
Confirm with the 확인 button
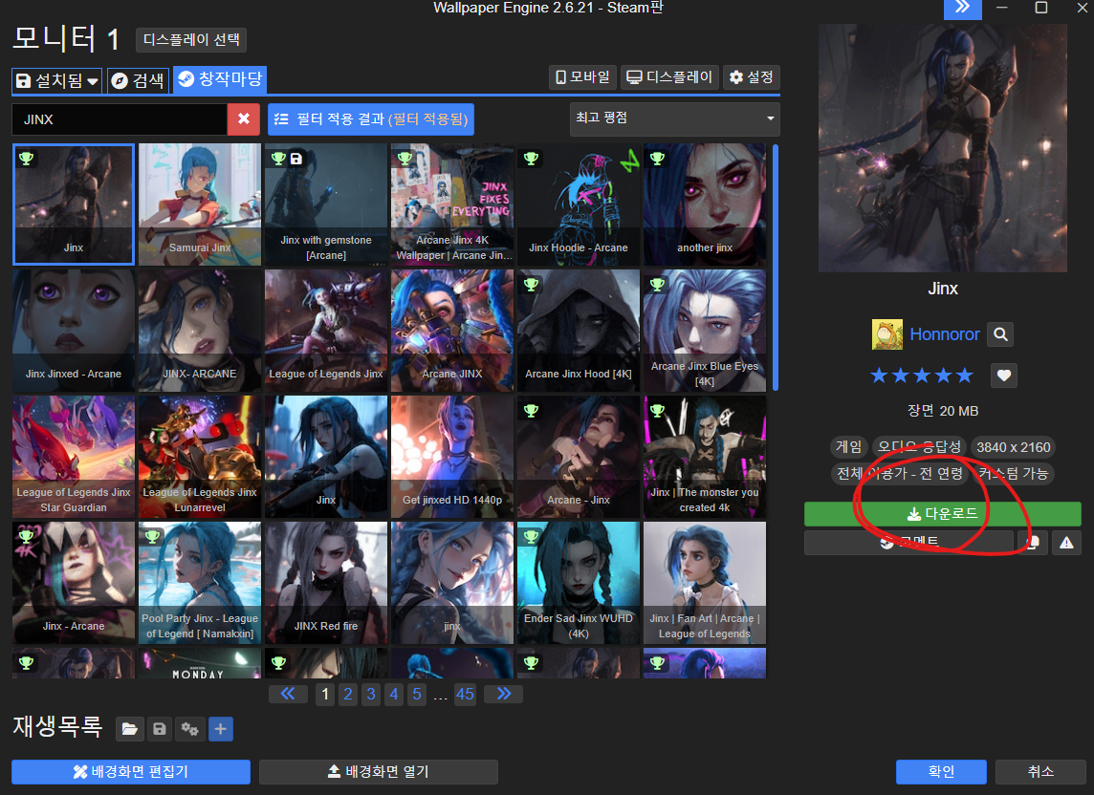[x=940, y=772]
